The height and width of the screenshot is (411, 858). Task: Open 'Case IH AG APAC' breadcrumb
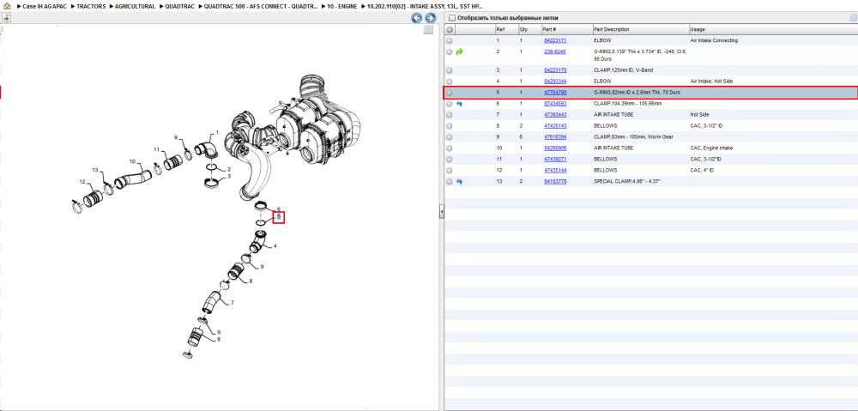tap(45, 7)
